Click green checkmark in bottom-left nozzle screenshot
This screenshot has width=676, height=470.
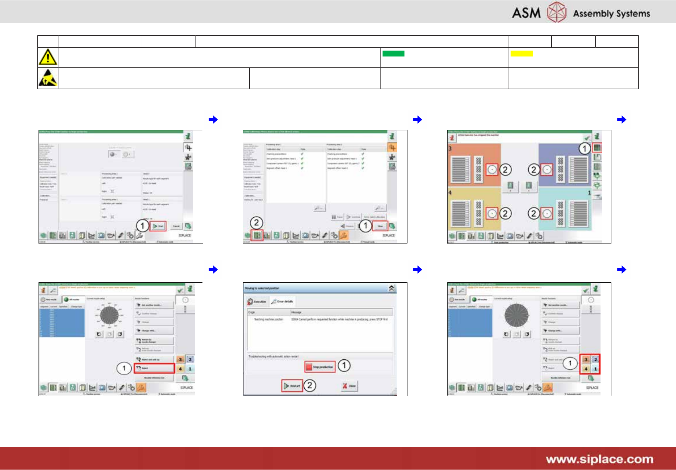pos(180,290)
